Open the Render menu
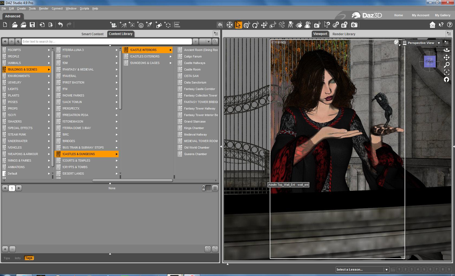This screenshot has width=455, height=276. tap(44, 8)
